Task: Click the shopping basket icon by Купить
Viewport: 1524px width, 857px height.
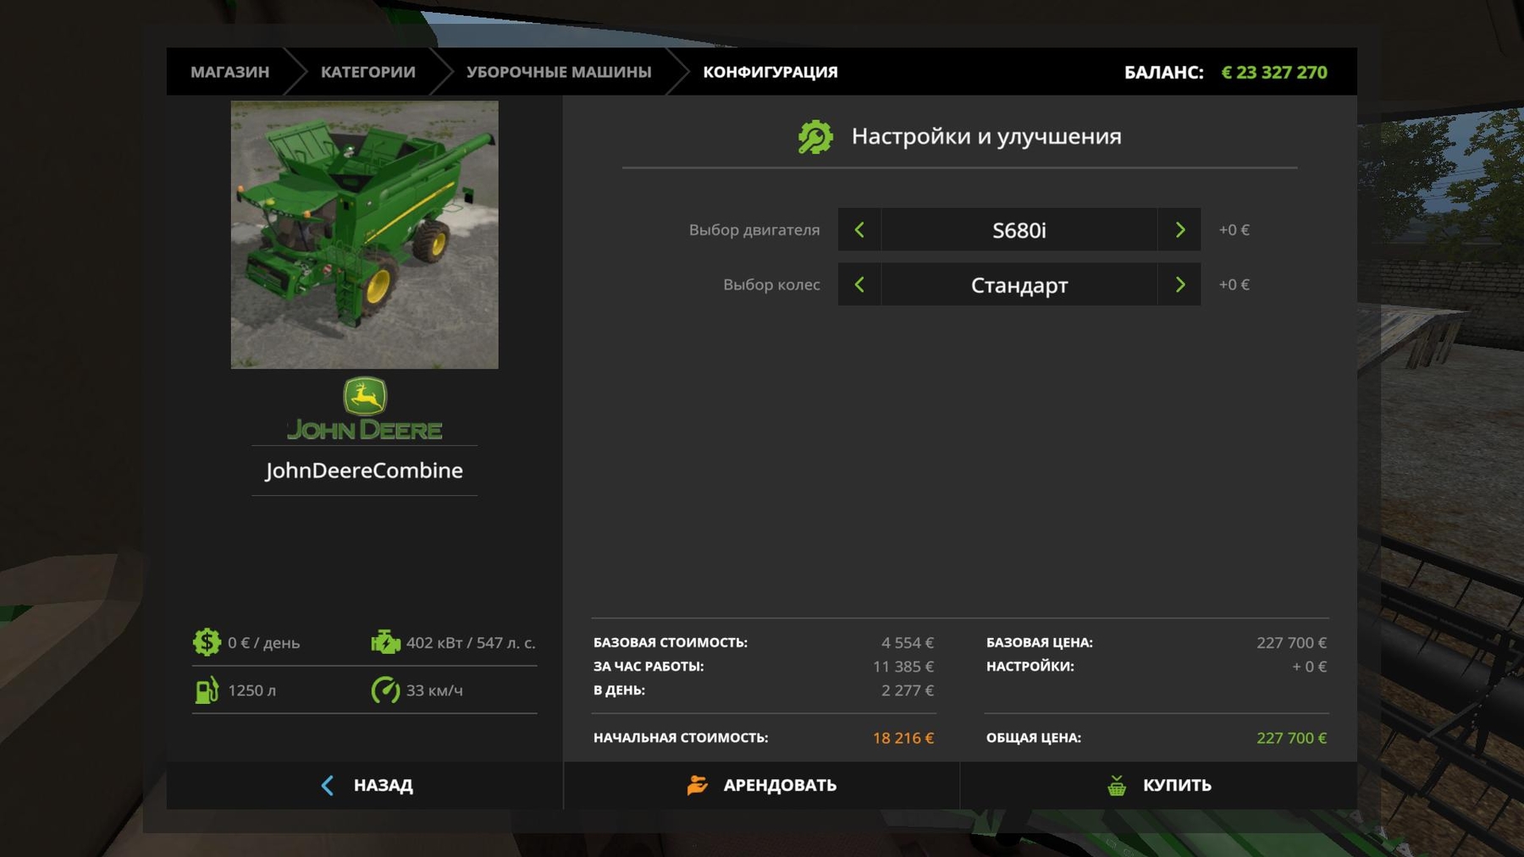Action: (1117, 786)
